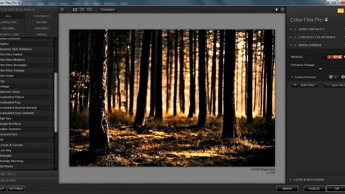Select the Image Borders filter
The image size is (345, 194).
26,123
